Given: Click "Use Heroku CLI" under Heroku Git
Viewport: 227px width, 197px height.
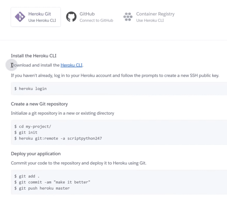Looking at the screenshot, I should [42, 20].
